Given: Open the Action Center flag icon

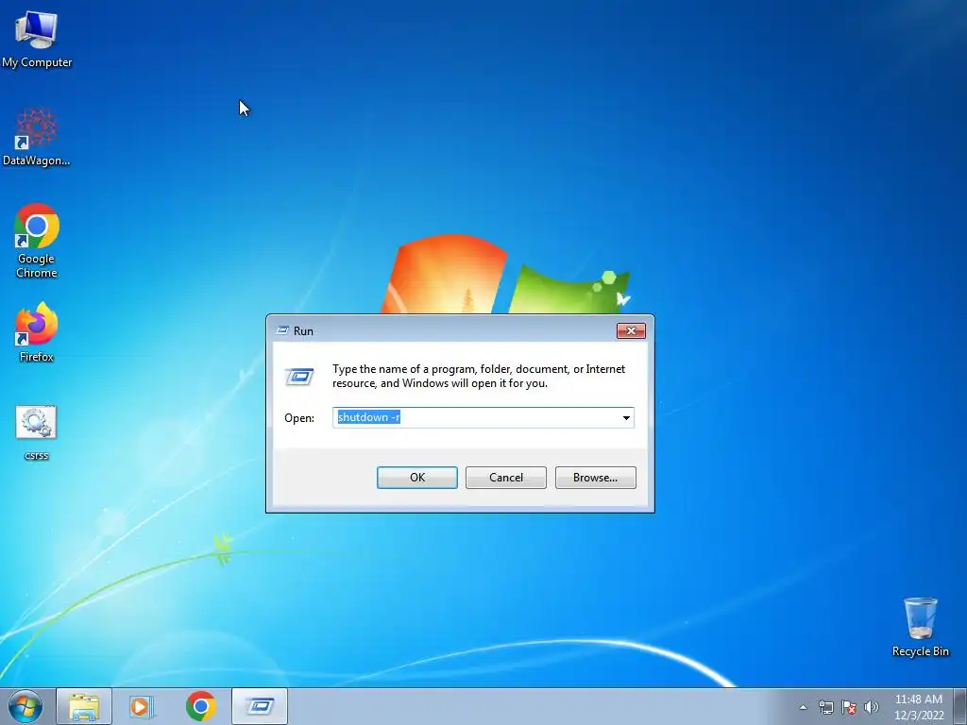Looking at the screenshot, I should (849, 707).
